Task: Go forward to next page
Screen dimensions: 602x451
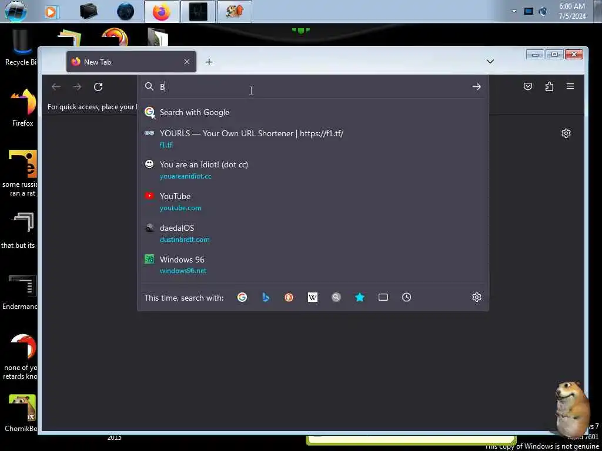Action: coord(77,87)
